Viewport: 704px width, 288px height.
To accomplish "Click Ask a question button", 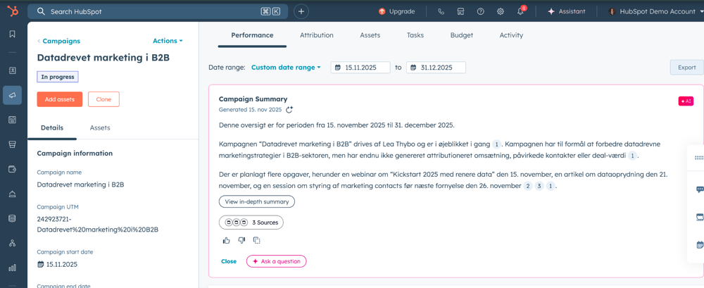I will pyautogui.click(x=277, y=261).
